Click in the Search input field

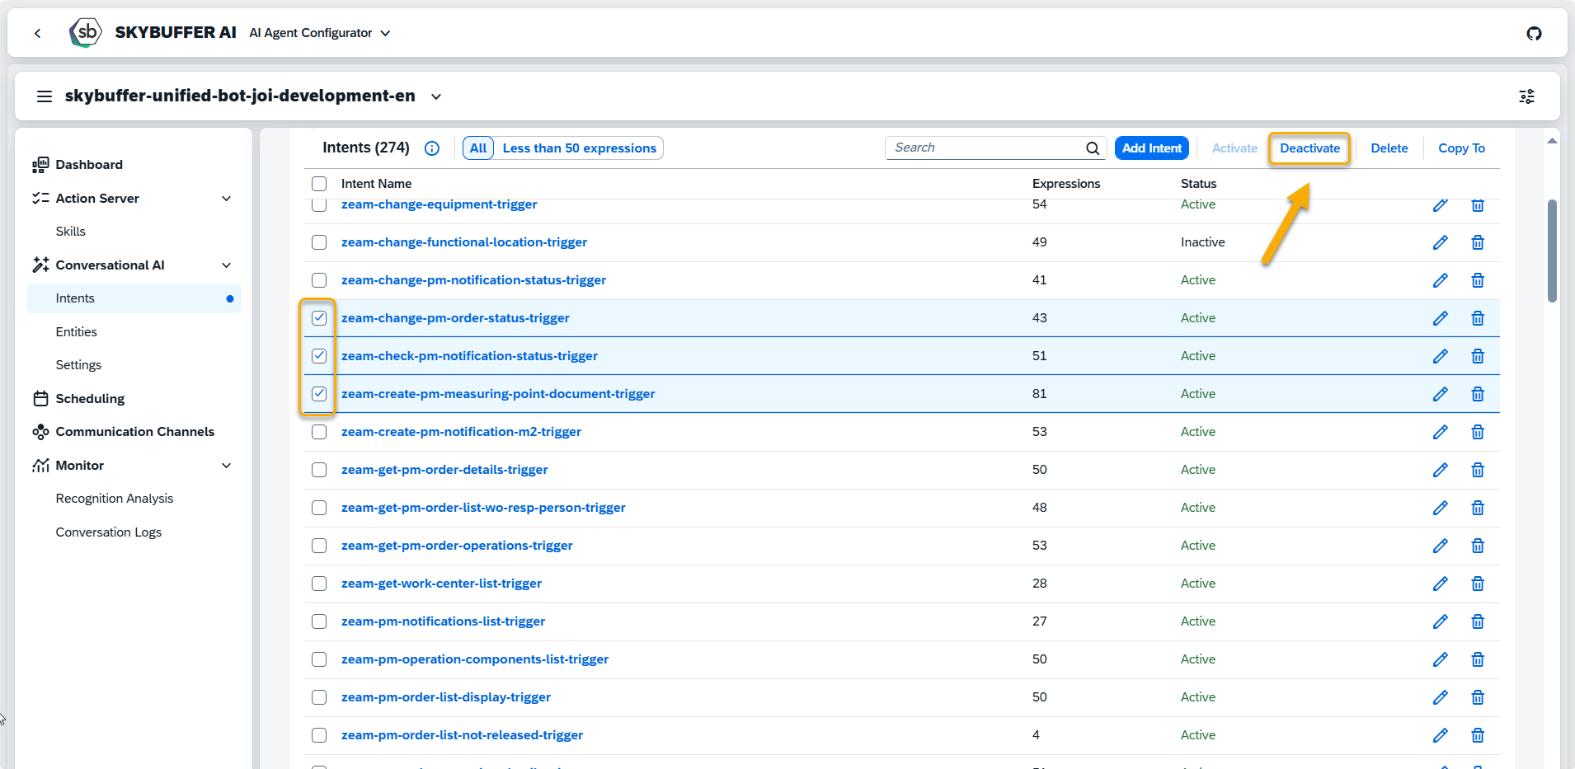985,148
